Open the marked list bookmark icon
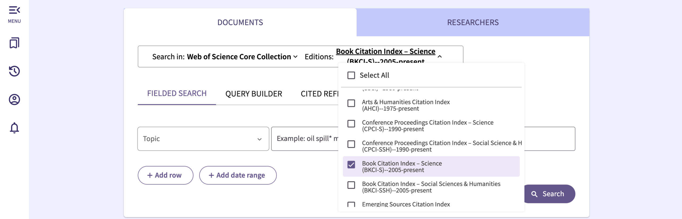 tap(14, 43)
